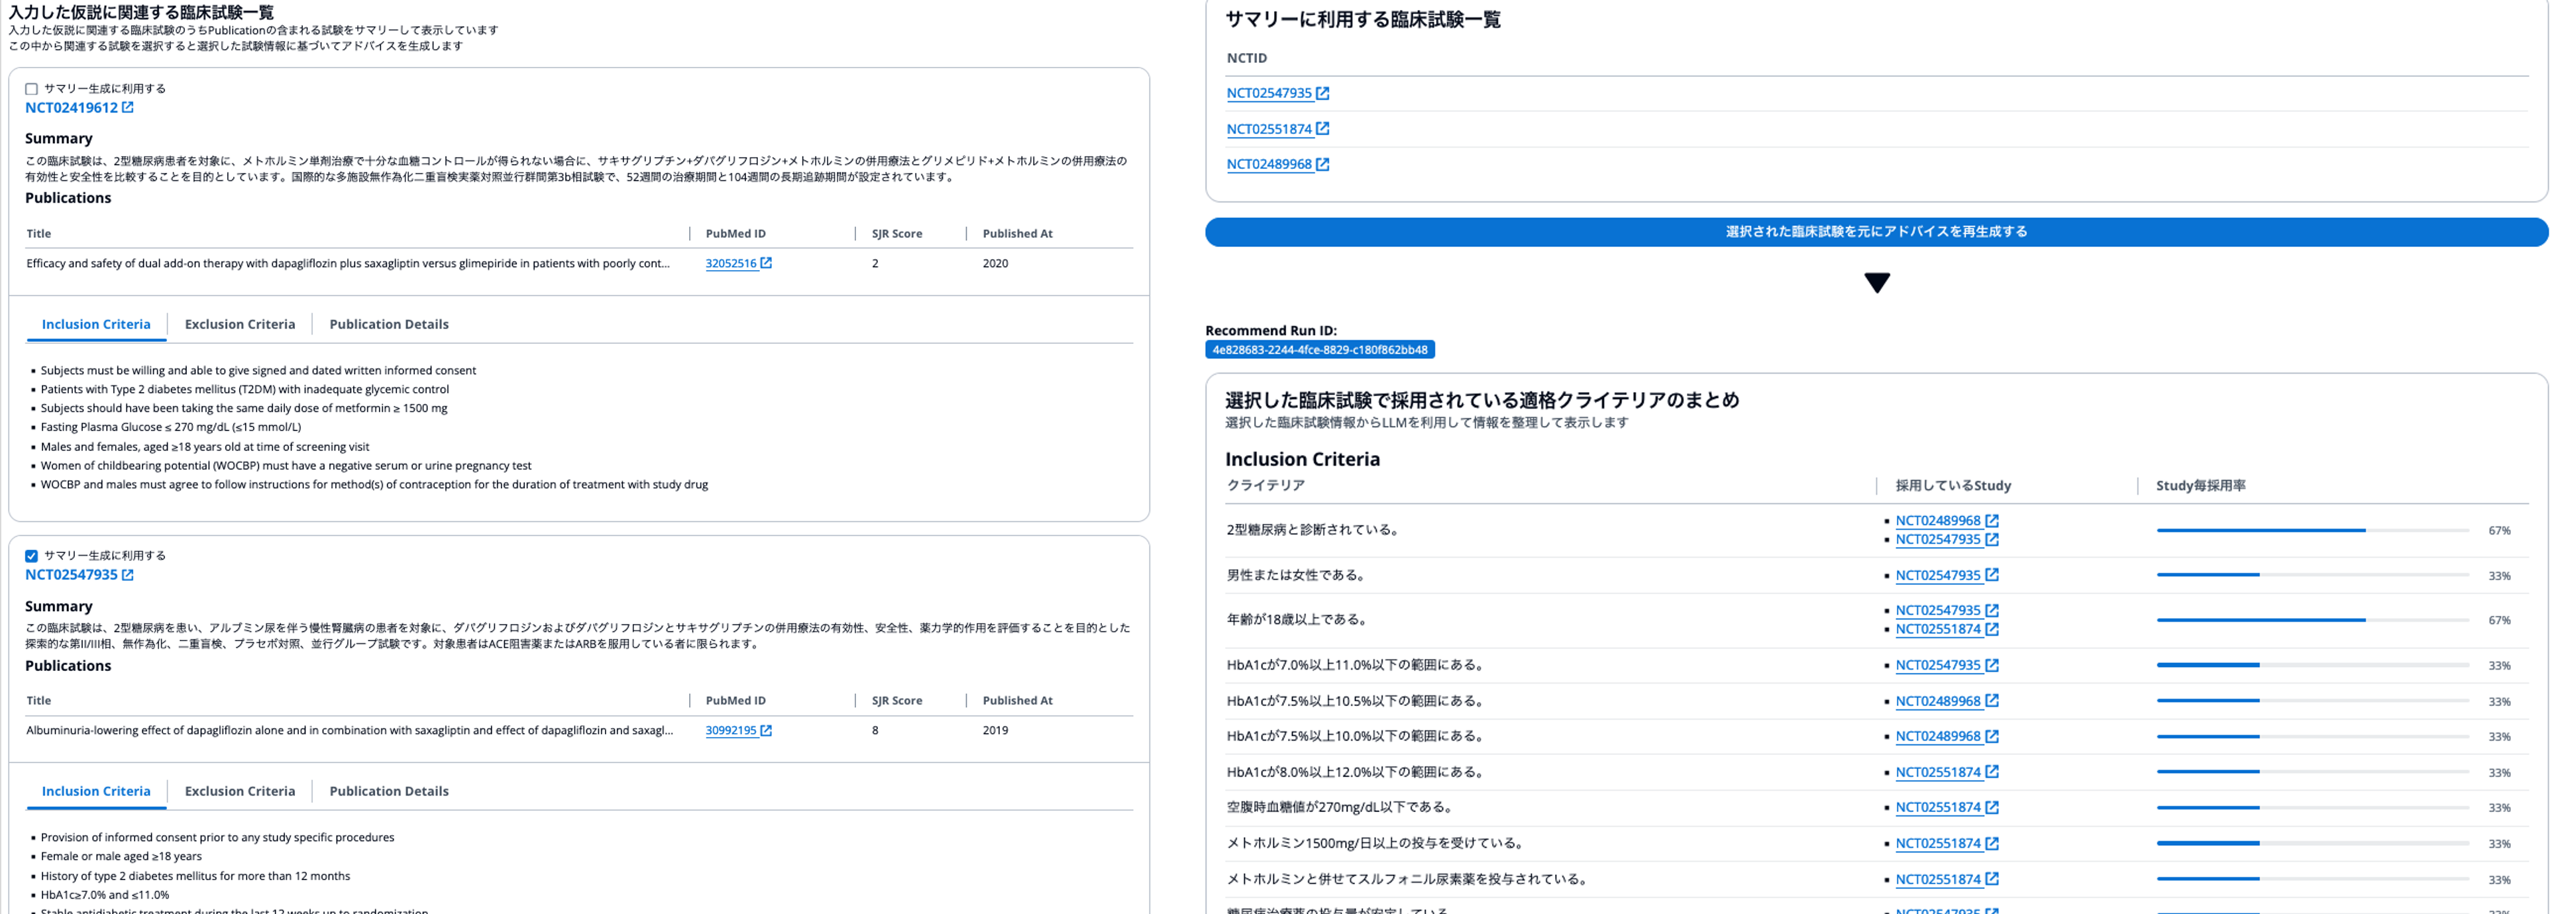The image size is (2576, 914).
Task: Click external link icon beside NCT02551874 in summary list
Action: tap(1322, 128)
